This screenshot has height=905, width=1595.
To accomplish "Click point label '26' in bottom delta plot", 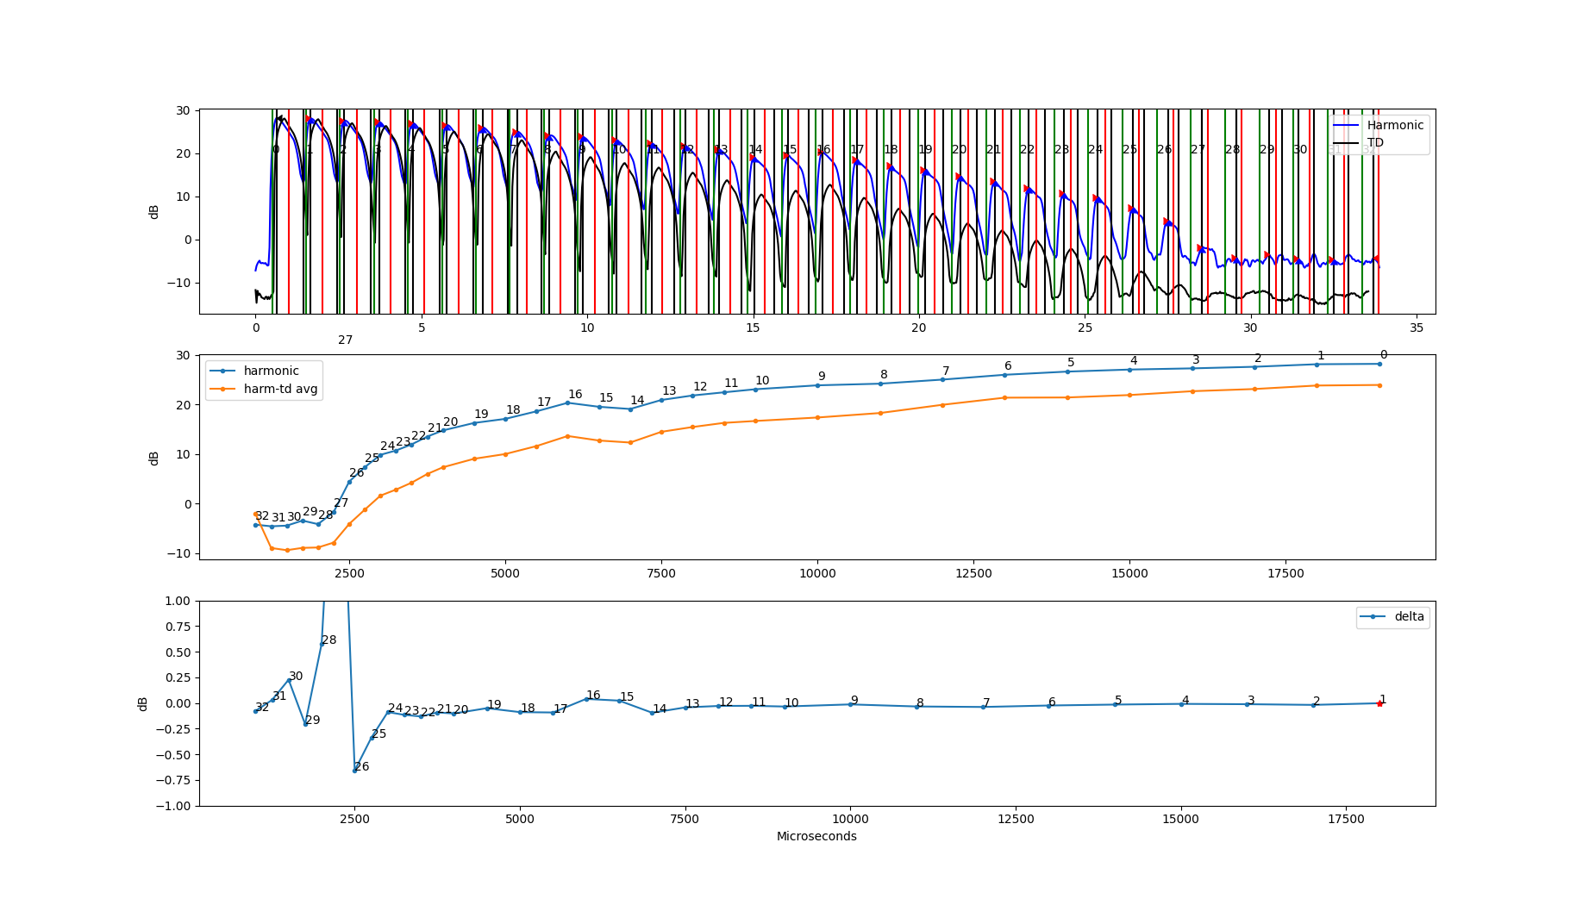I will point(361,766).
